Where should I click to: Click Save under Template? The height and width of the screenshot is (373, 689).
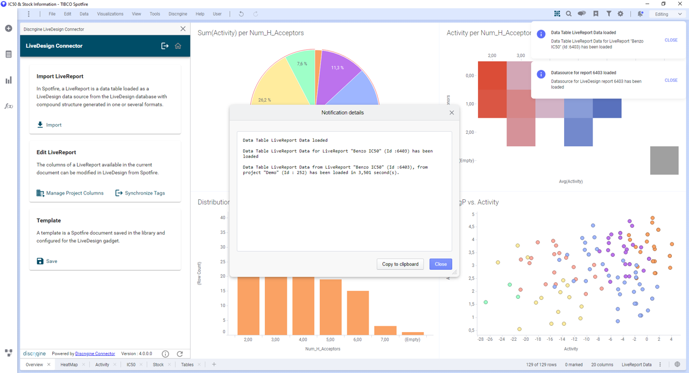pos(47,261)
